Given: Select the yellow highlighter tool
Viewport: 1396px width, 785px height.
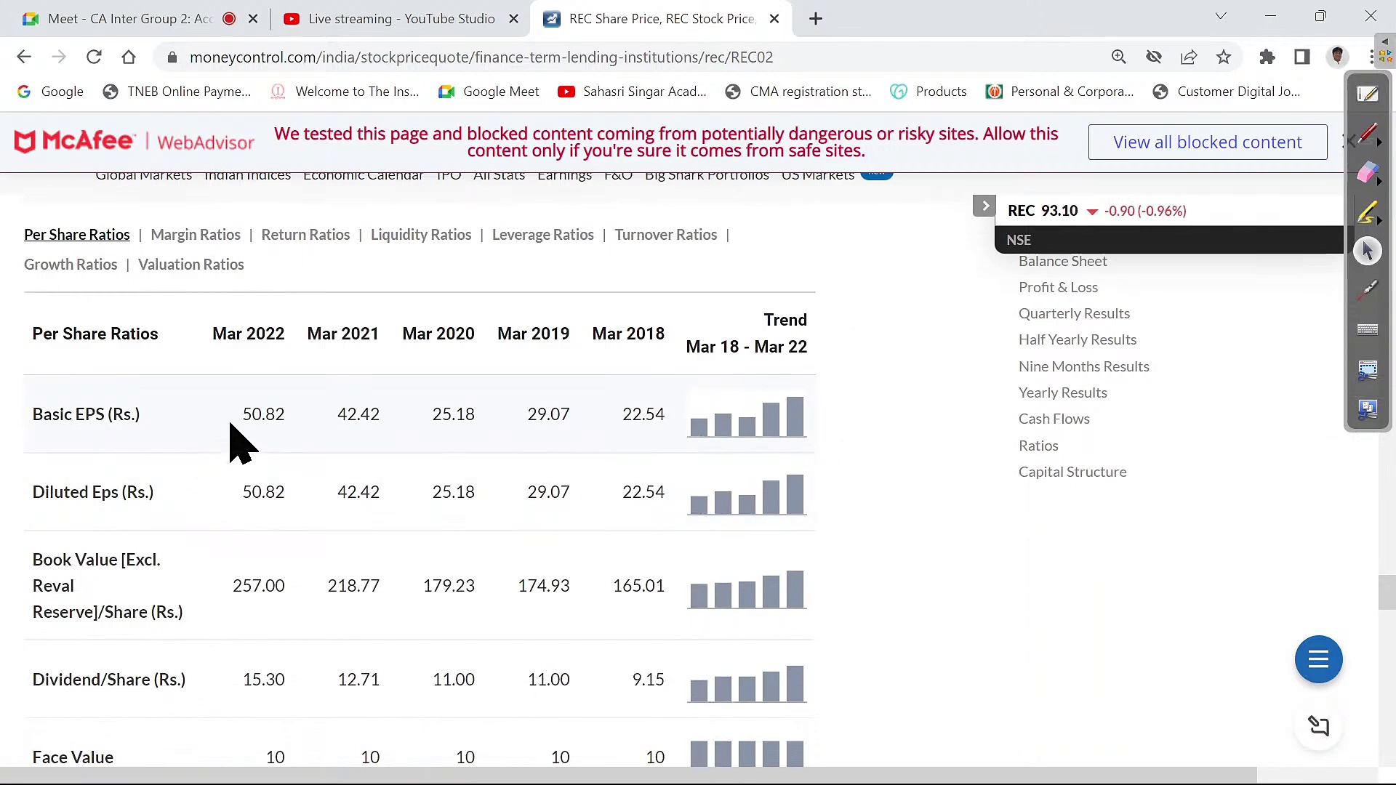Looking at the screenshot, I should click(1366, 212).
